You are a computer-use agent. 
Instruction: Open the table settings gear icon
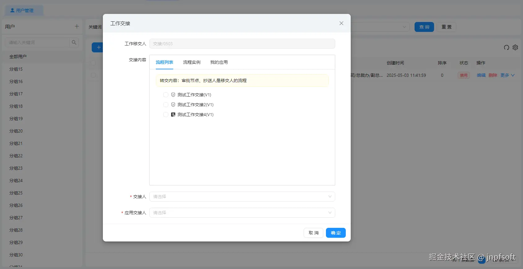tap(515, 47)
